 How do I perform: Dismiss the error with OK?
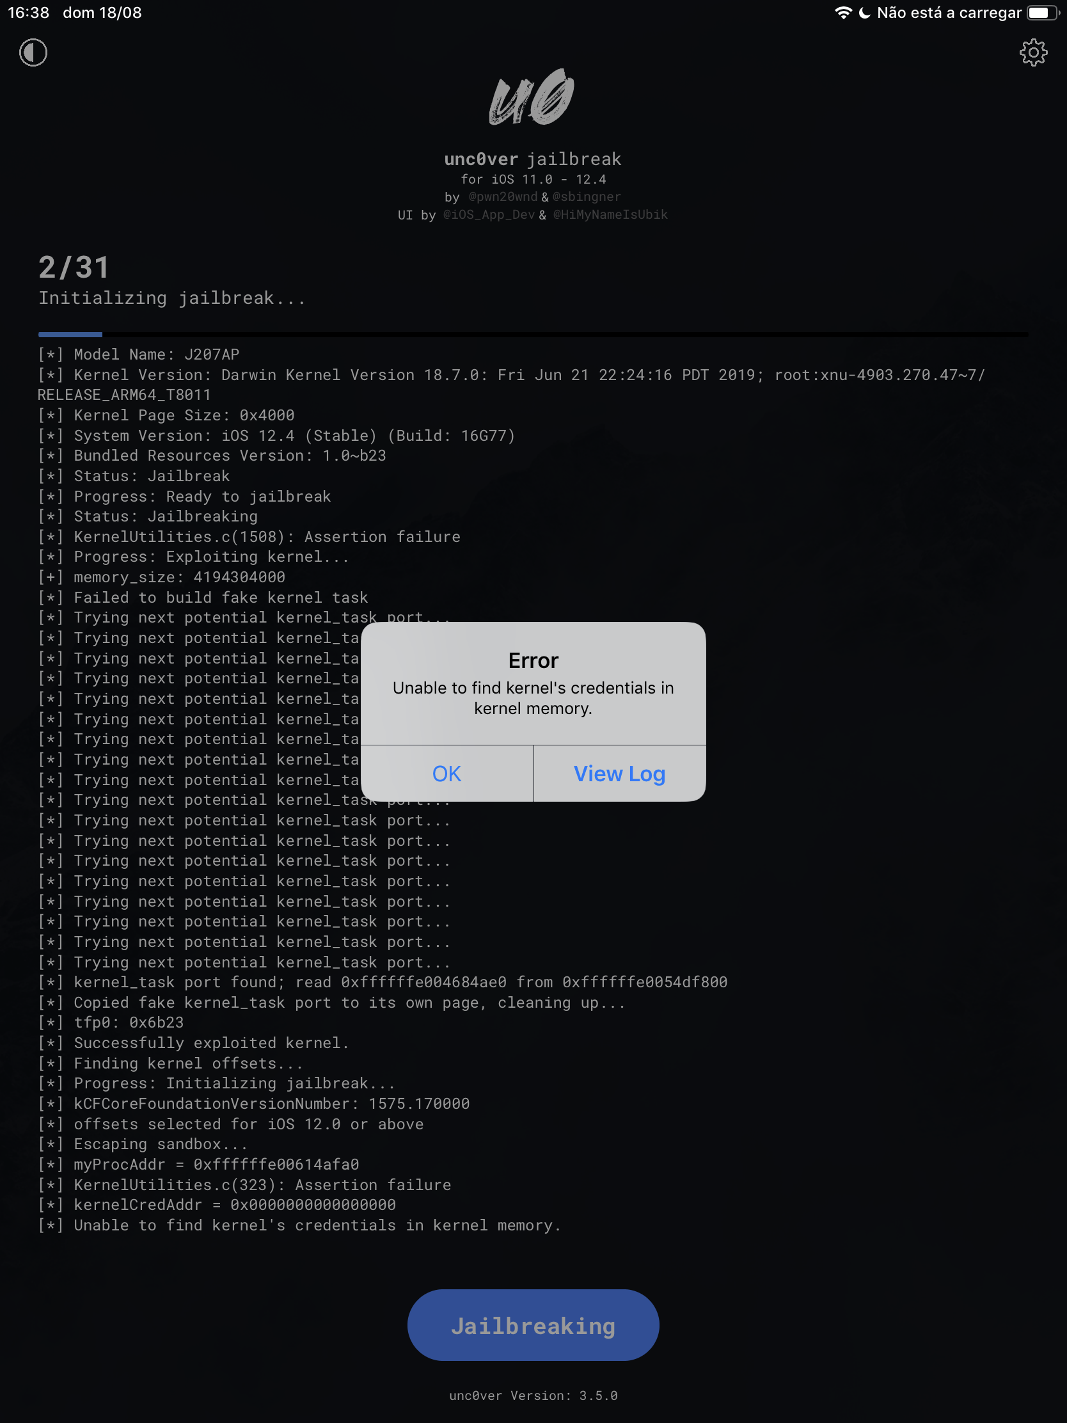coord(447,774)
